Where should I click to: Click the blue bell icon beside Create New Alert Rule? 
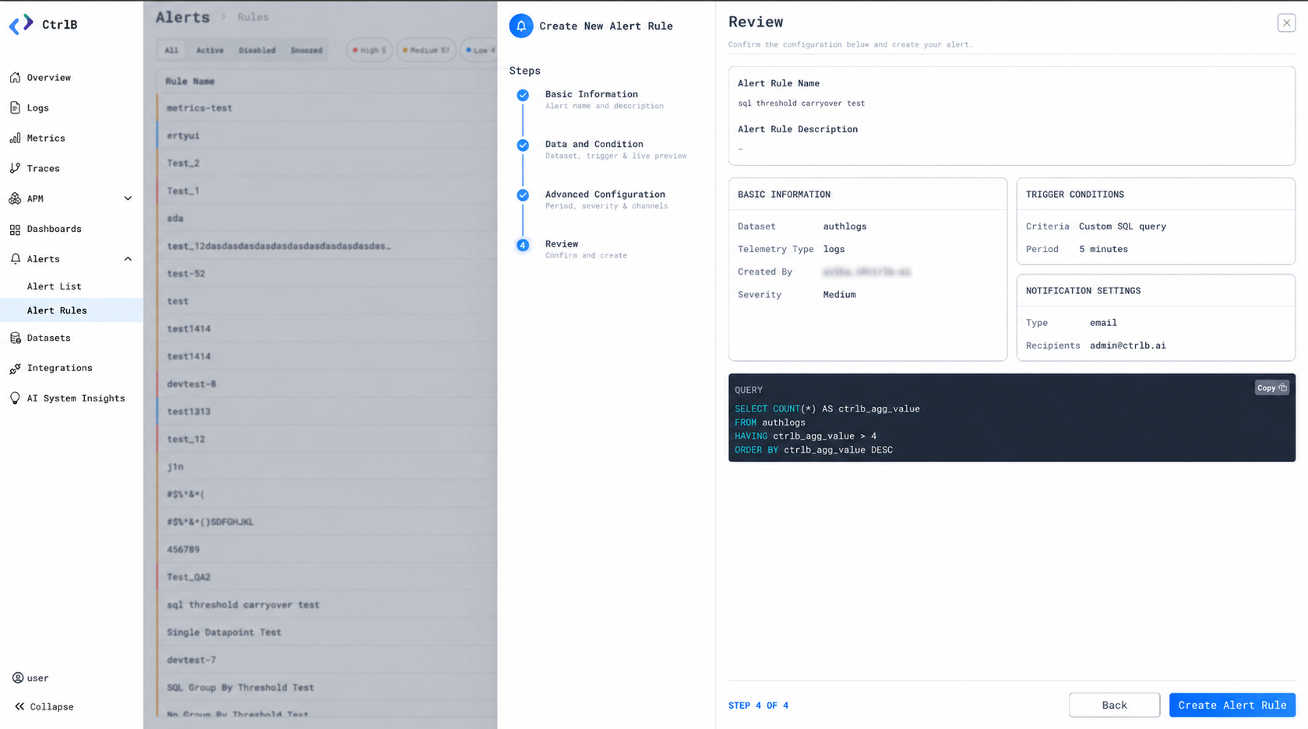point(521,26)
